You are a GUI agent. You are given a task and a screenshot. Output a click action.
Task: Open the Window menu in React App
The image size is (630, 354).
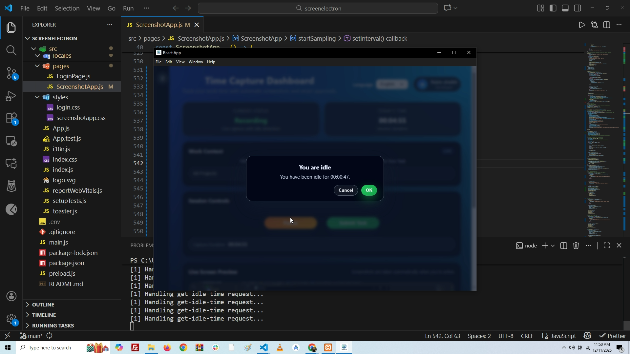tap(196, 62)
